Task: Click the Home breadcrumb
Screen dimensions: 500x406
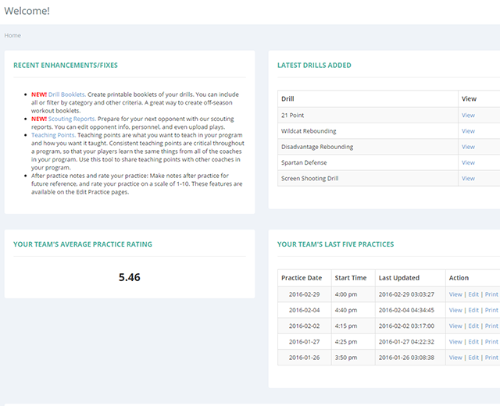Action: pos(12,35)
